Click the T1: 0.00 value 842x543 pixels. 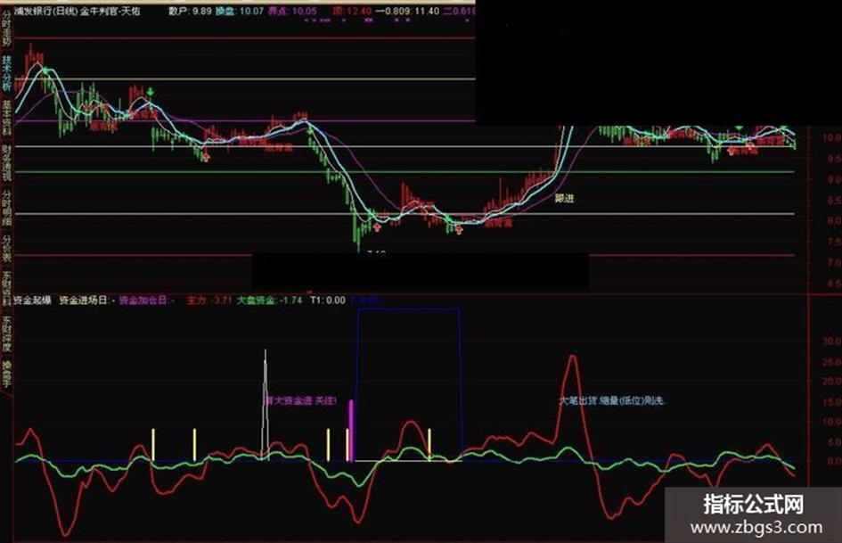(328, 300)
